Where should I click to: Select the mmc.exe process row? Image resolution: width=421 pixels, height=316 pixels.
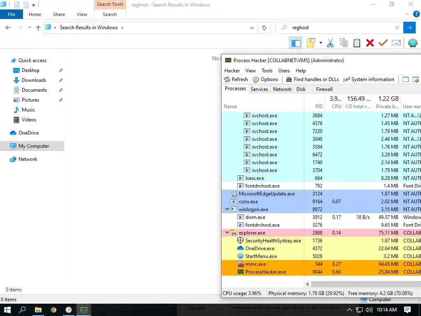321,264
